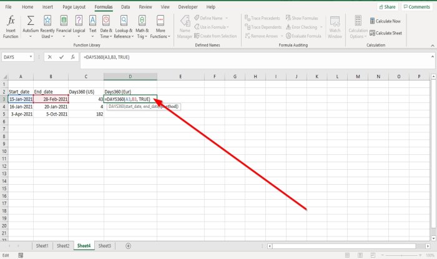Open the Insert Function dialog
The image size is (437, 259).
(11, 27)
